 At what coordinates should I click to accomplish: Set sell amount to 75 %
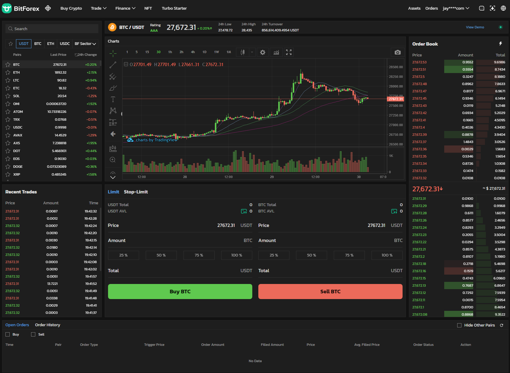(349, 255)
